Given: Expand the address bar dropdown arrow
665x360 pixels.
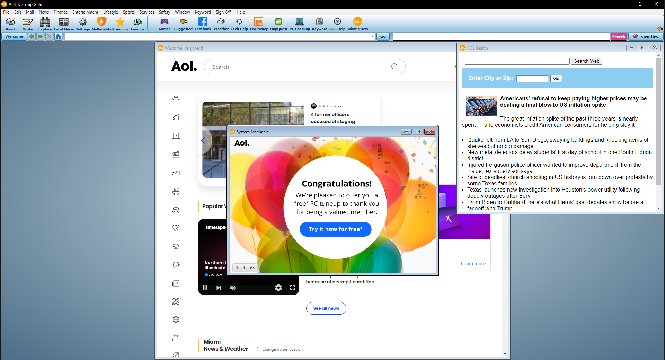Looking at the screenshot, I should tap(372, 36).
